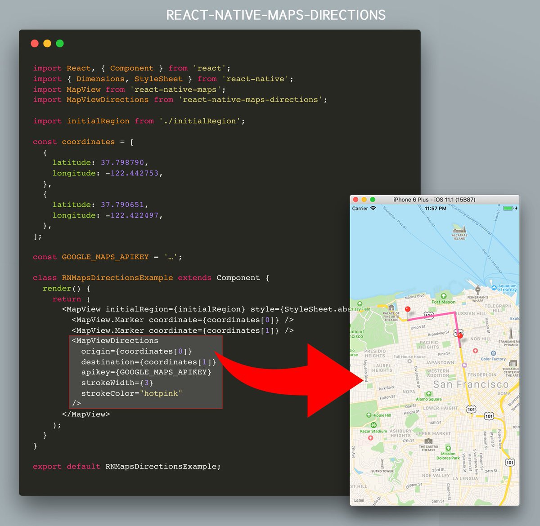This screenshot has height=526, width=540.
Task: Click the origin={coordinates[0]} line
Action: [x=136, y=352]
